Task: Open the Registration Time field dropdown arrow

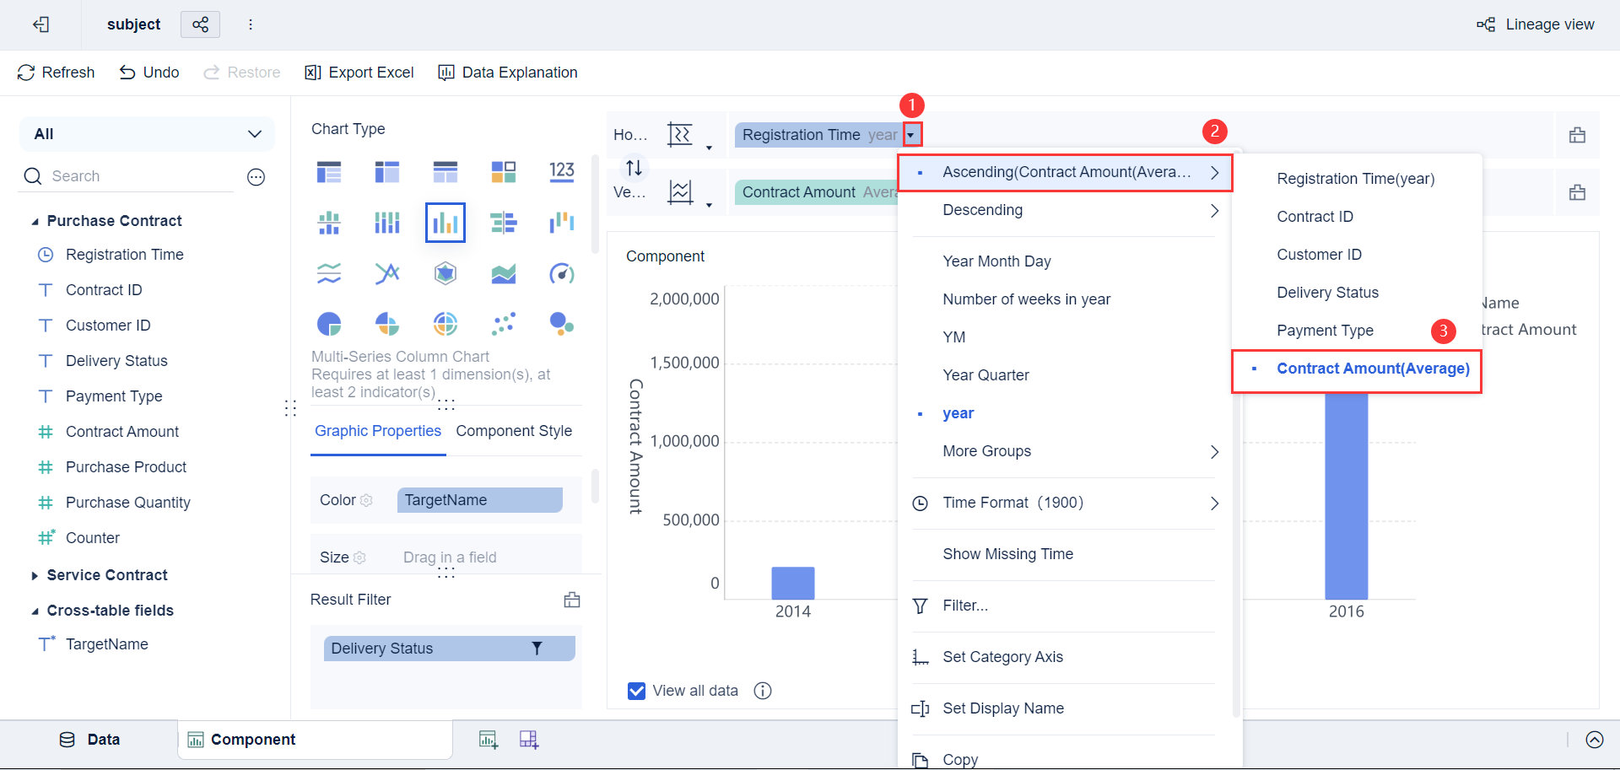Action: 911,135
